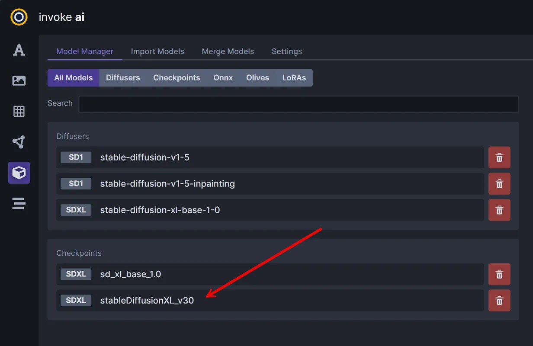Viewport: 533px width, 346px height.
Task: Focus the model Search field
Action: pos(299,104)
